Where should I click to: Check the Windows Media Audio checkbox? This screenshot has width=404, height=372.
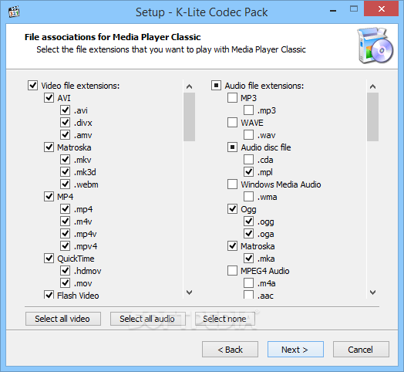click(232, 184)
